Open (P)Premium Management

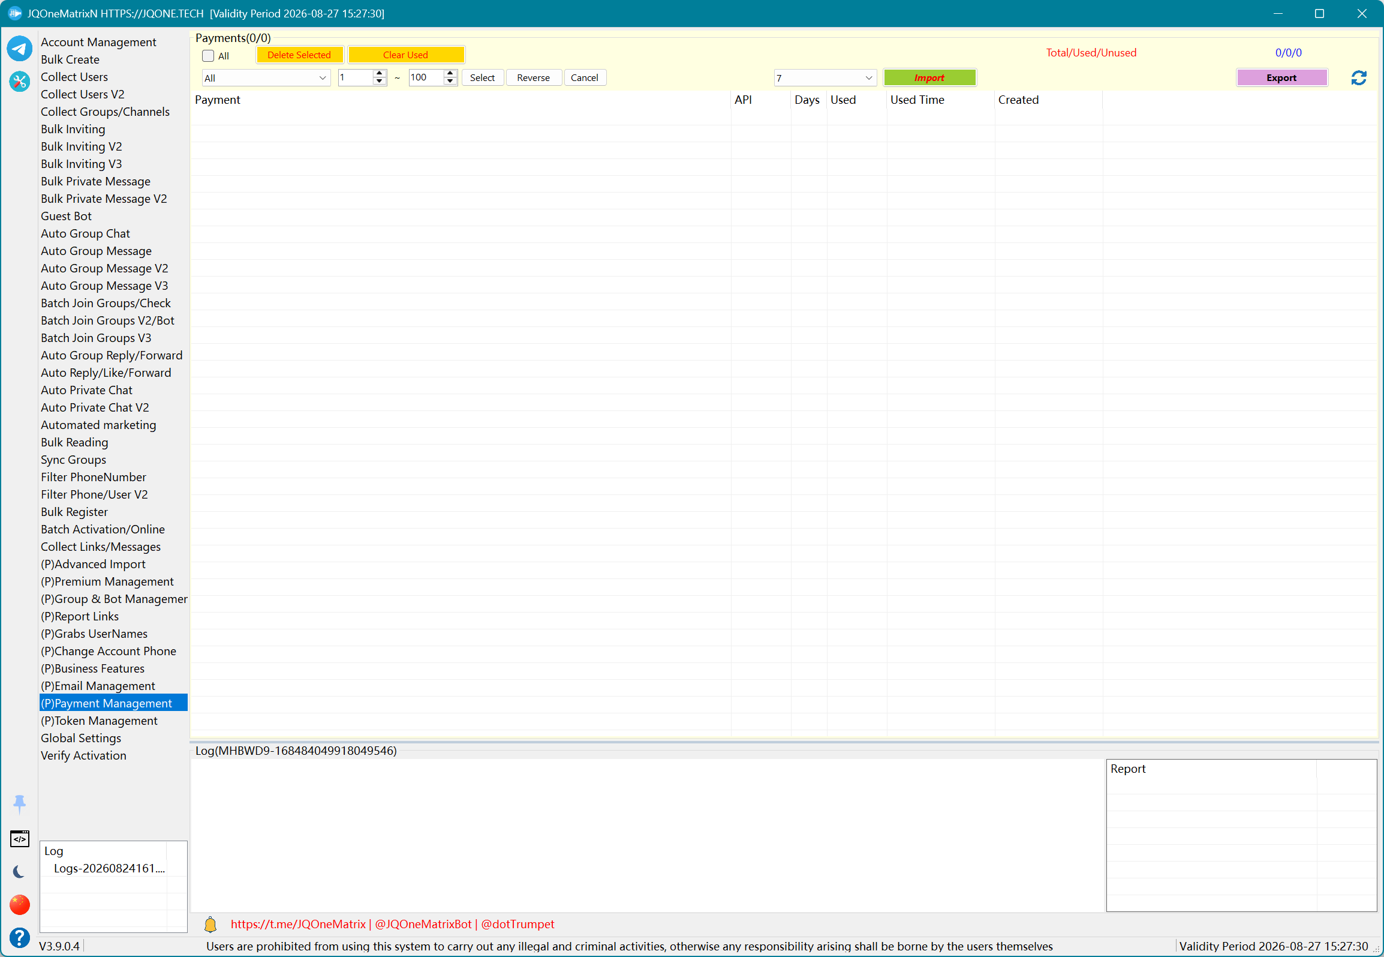tap(107, 581)
